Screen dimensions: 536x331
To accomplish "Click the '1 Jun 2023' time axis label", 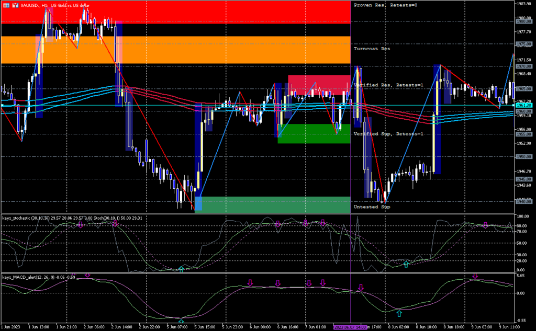I will tap(10, 327).
